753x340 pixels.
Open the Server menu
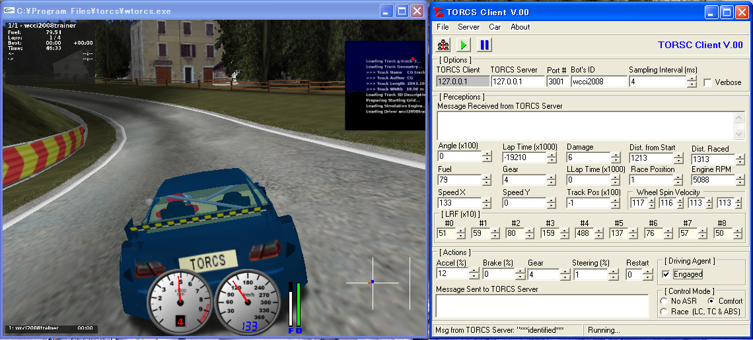[x=468, y=27]
